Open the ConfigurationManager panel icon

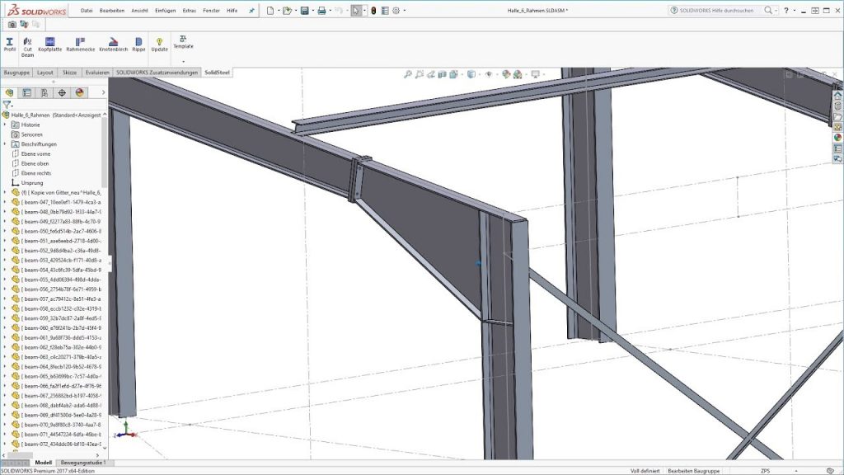tap(44, 92)
